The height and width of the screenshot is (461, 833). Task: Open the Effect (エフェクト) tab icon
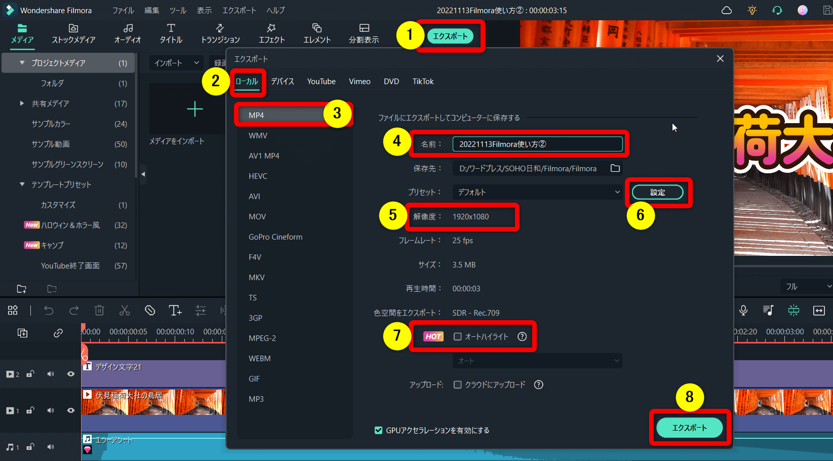(x=272, y=28)
